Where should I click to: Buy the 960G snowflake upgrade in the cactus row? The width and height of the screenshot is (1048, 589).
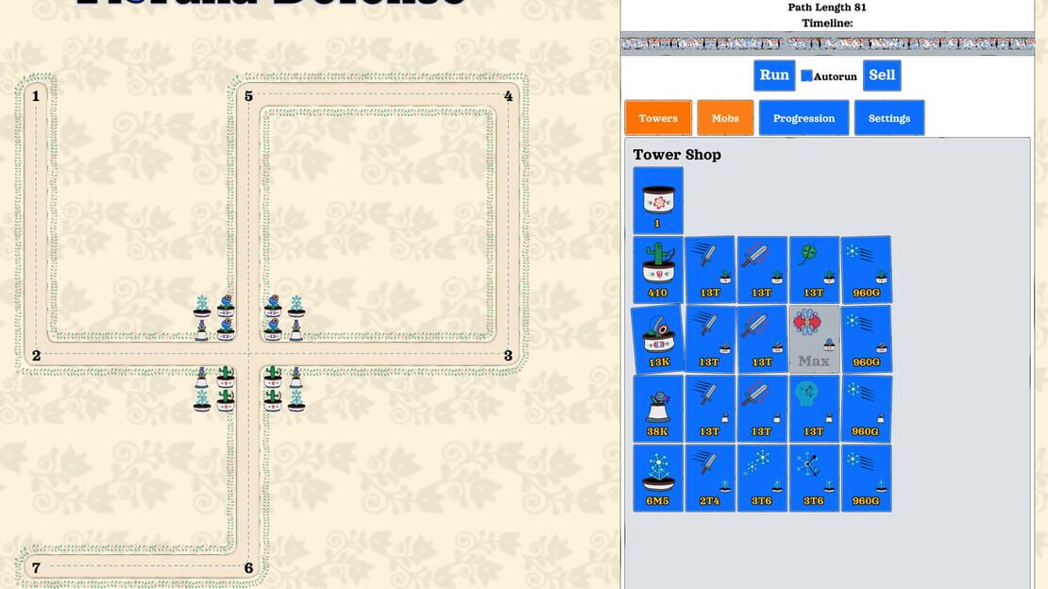pyautogui.click(x=866, y=269)
